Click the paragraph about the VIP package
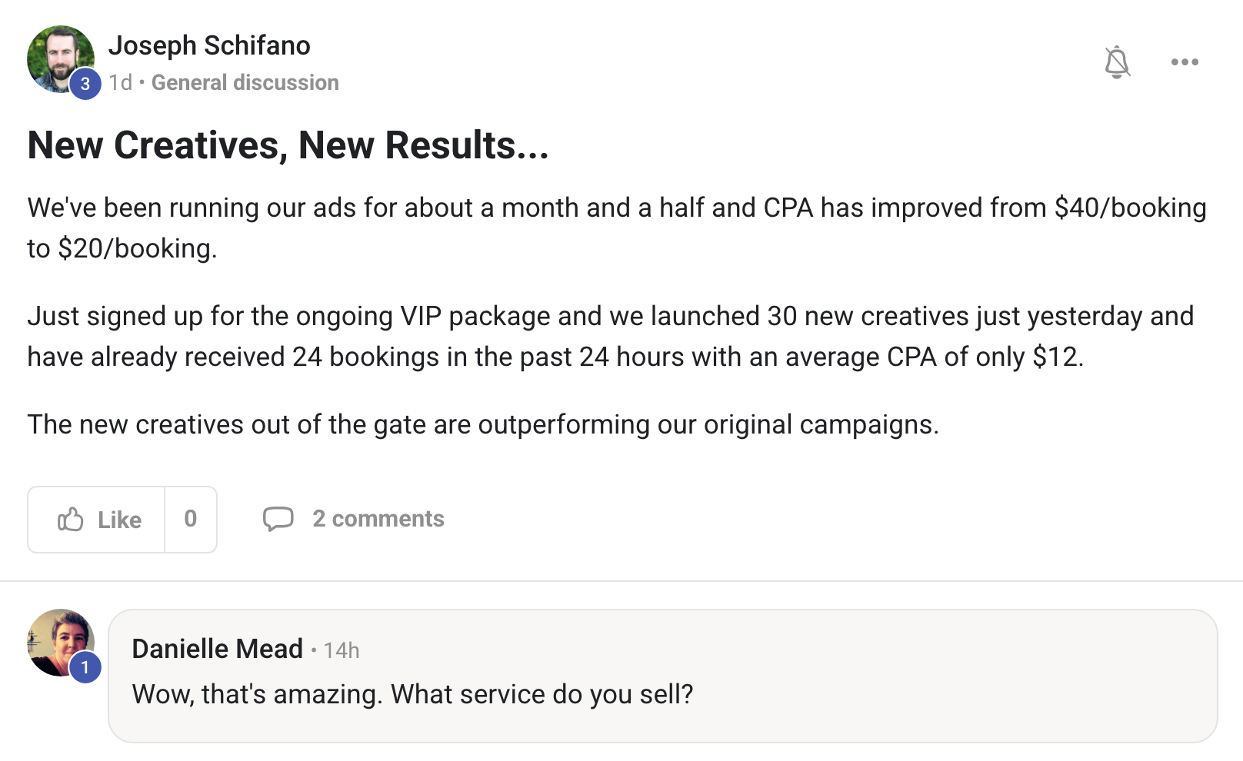Screen dimensions: 1243x761 click(609, 337)
